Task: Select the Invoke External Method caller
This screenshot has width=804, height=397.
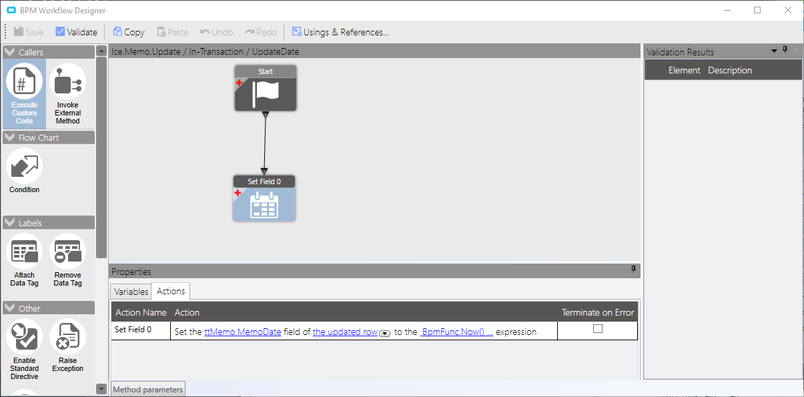Action: (x=67, y=94)
